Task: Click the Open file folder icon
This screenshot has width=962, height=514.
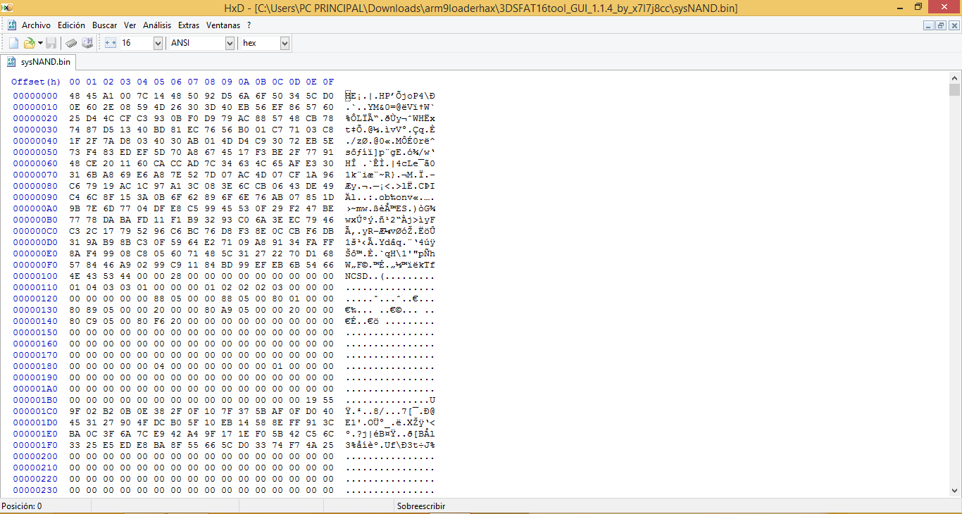Action: [29, 43]
